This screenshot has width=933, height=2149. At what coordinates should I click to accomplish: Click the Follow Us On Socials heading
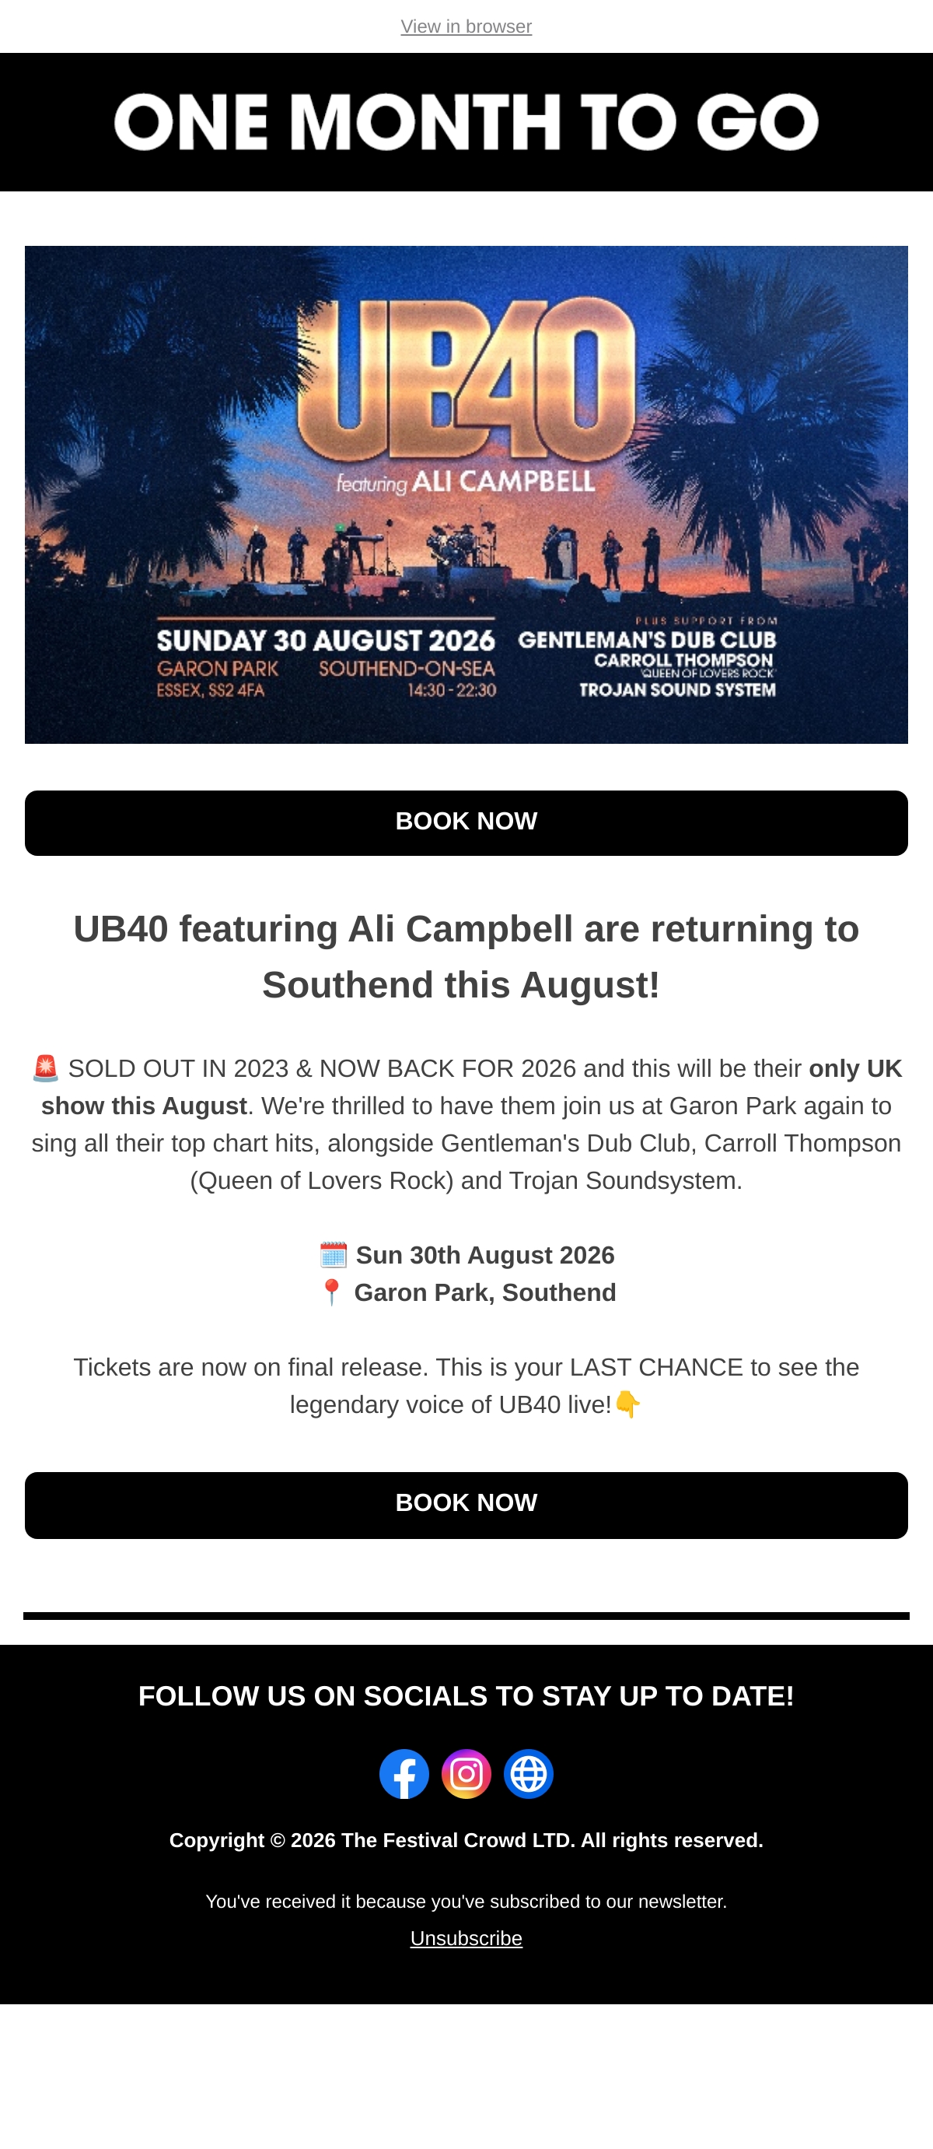[x=466, y=1696]
